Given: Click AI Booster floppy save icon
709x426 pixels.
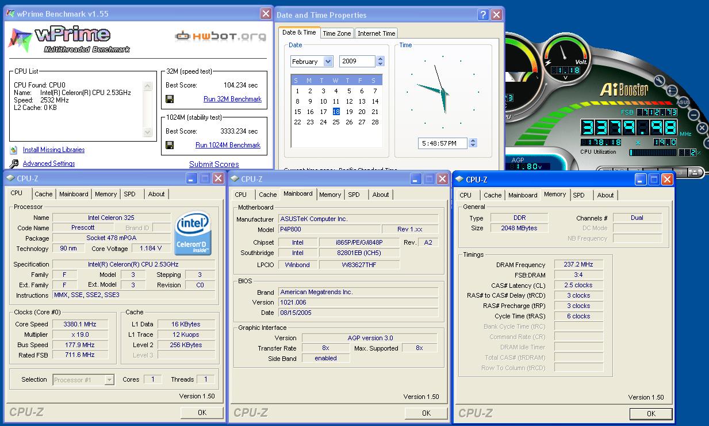Looking at the screenshot, I should [695, 172].
